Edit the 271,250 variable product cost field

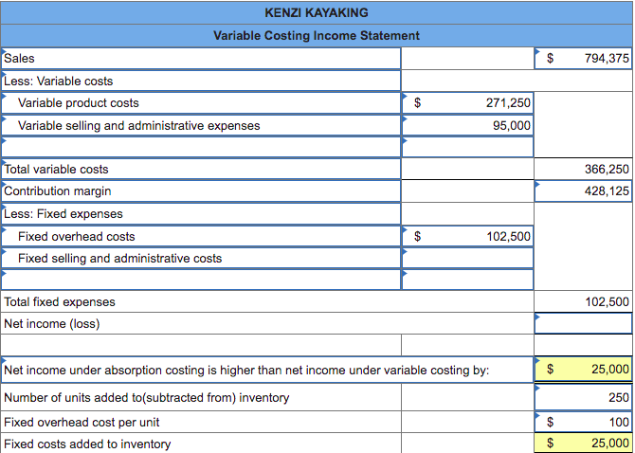(467, 103)
